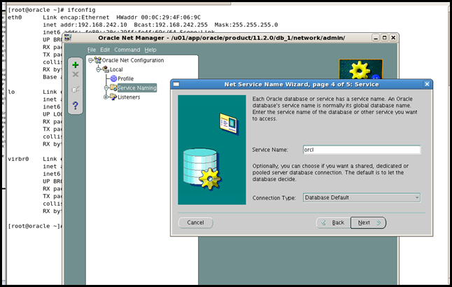Select the Local tree item label

116,69
